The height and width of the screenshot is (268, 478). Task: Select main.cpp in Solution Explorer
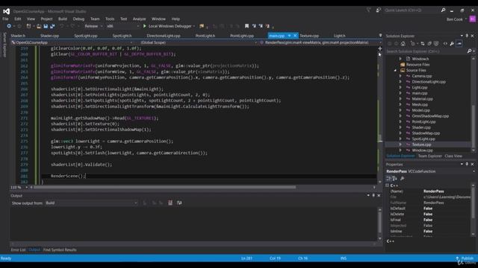tap(420, 93)
